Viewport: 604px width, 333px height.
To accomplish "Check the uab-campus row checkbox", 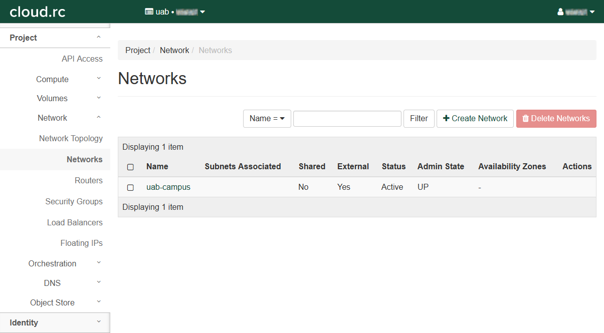I will click(130, 187).
